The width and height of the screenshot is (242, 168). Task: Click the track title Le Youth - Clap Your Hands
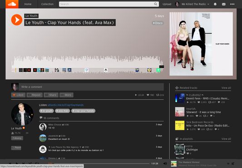70,23
